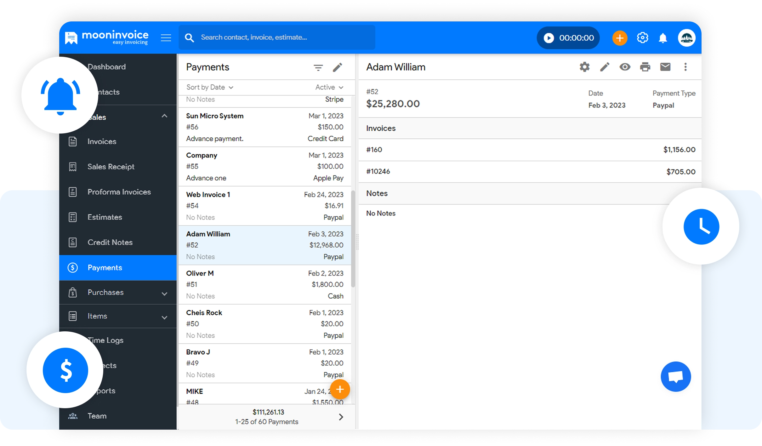Print the Adam William payment
Screen dimensions: 762x446
pos(645,67)
